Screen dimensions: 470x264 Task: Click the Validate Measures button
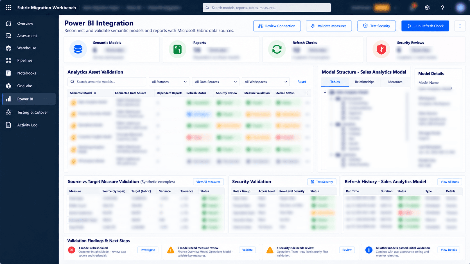329,26
